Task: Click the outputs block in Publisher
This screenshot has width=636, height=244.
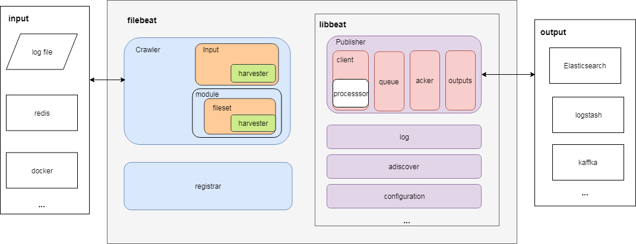Action: (460, 80)
